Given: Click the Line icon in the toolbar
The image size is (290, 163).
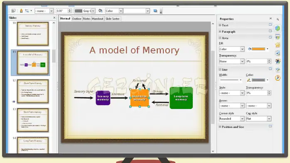Looking at the screenshot, I should 21,11.
